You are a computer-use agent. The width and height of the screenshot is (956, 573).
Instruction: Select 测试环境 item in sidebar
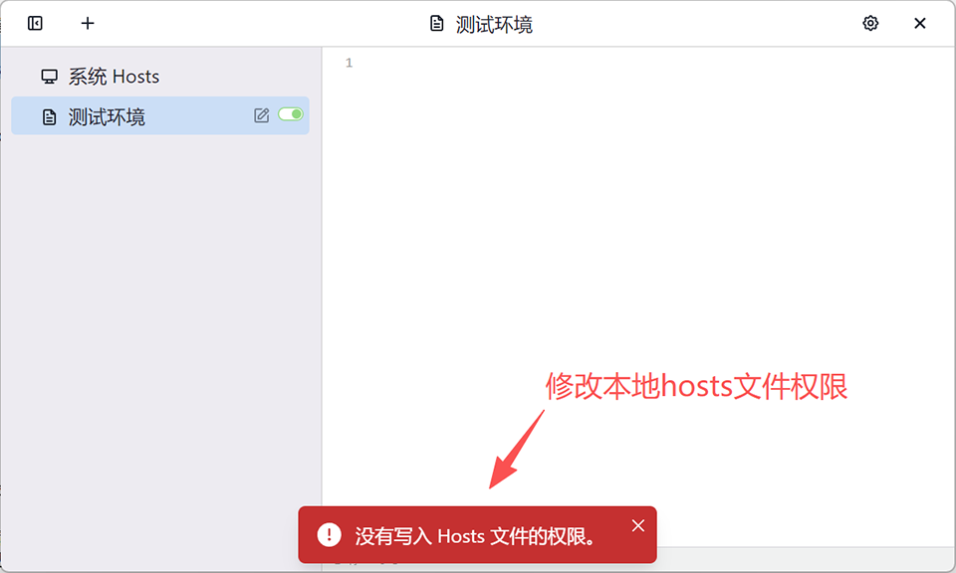tap(159, 115)
